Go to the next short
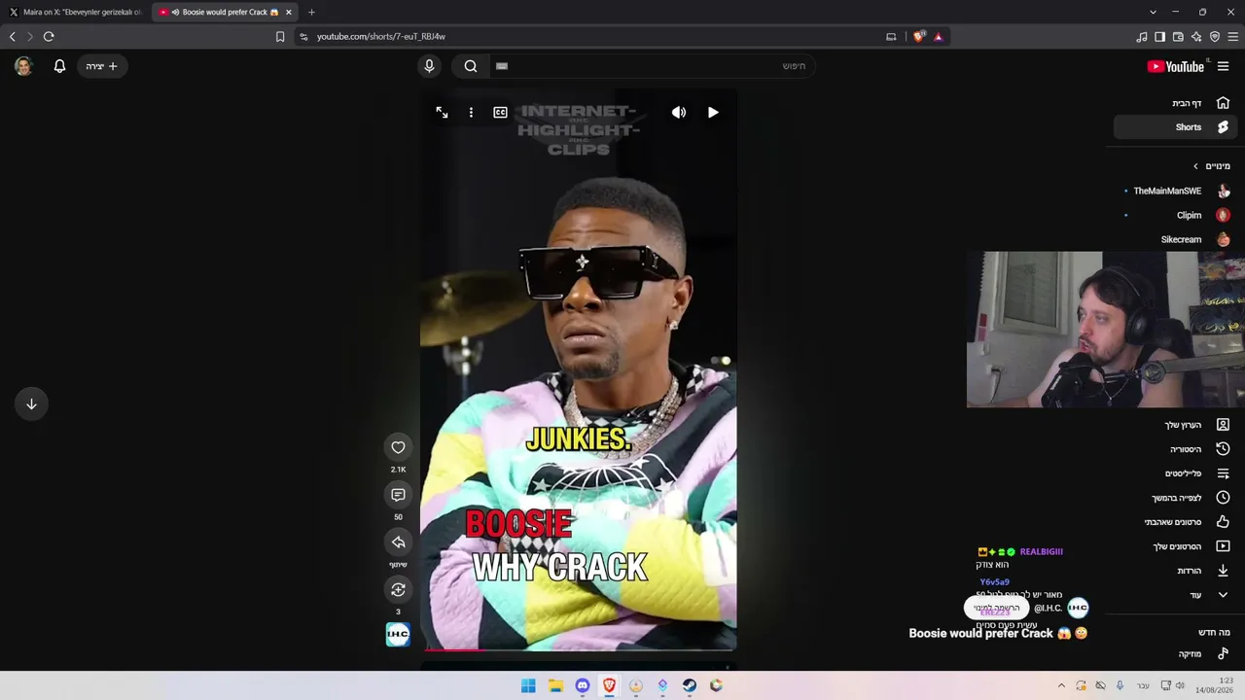 (31, 404)
